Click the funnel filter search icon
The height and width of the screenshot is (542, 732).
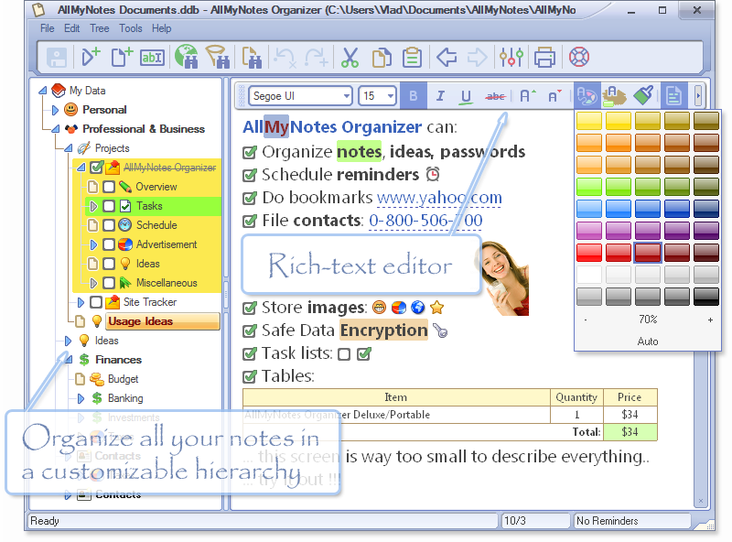click(218, 57)
